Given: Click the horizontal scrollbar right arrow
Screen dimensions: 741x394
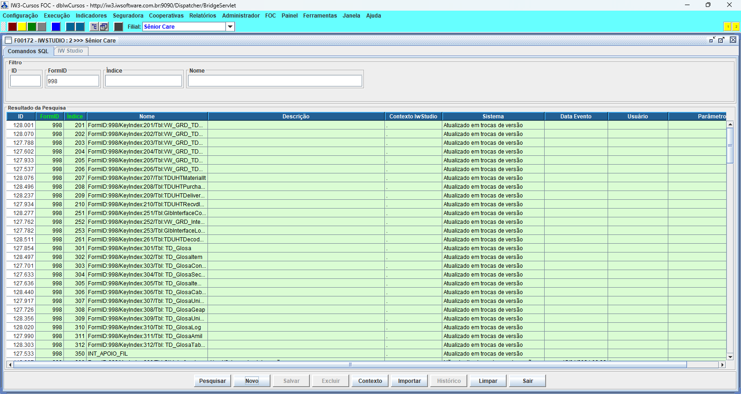Looking at the screenshot, I should tap(722, 365).
